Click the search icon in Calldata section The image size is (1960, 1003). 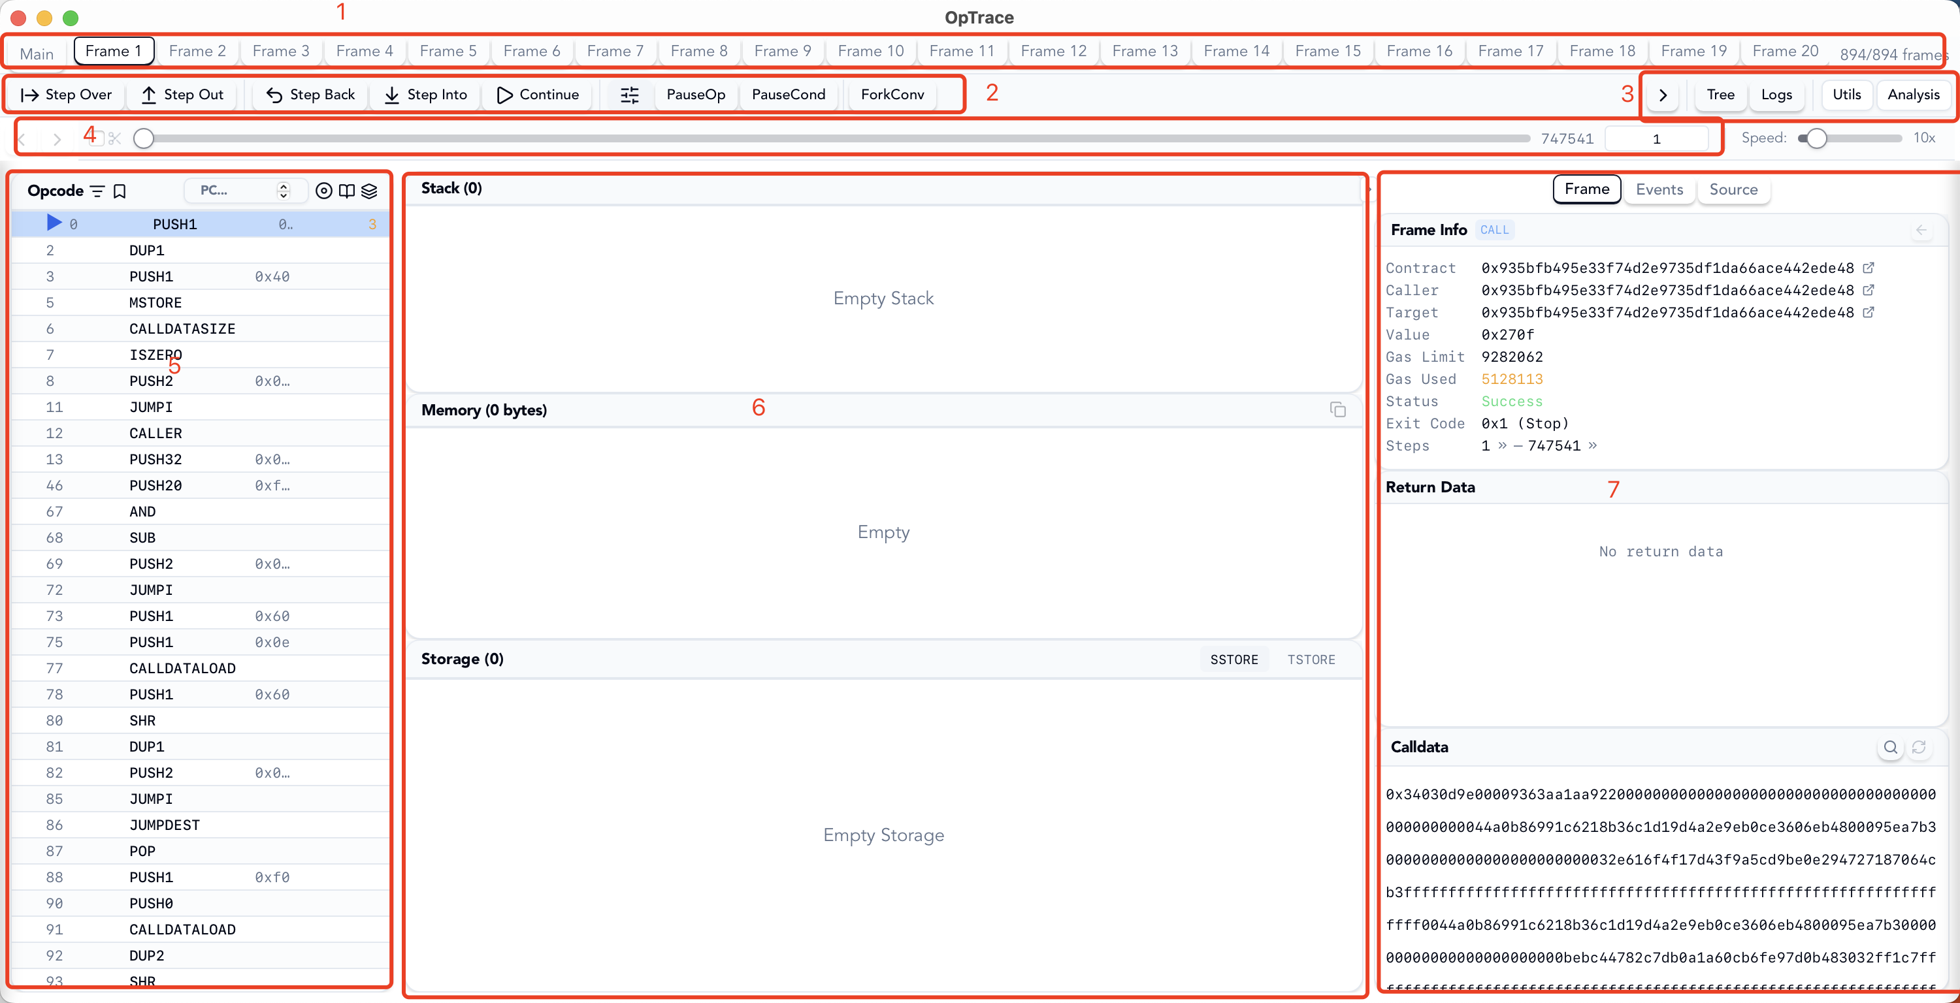click(x=1890, y=747)
